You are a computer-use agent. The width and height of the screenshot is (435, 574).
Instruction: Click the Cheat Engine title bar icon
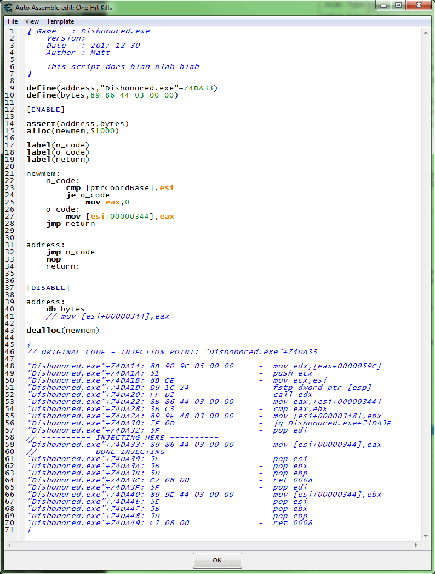tap(8, 7)
